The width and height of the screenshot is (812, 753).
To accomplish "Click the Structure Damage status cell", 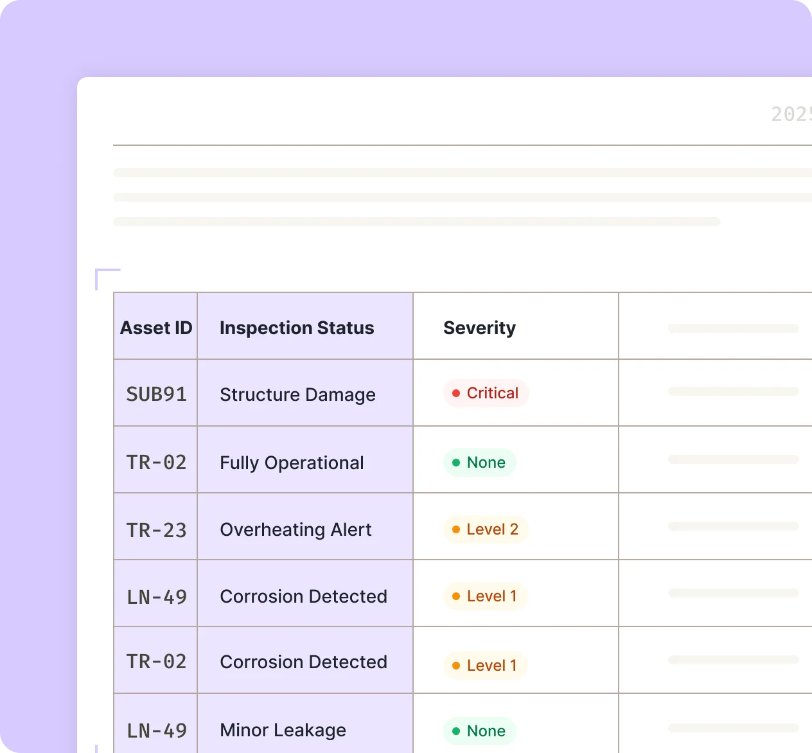I will tap(297, 394).
